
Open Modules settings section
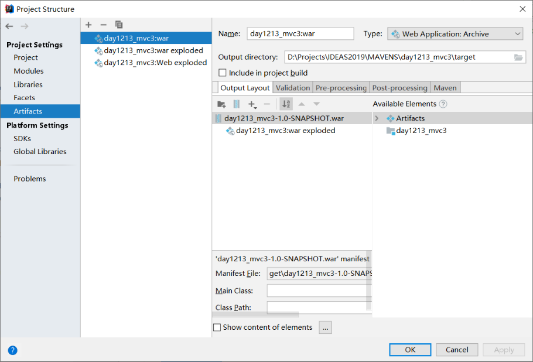pyautogui.click(x=29, y=71)
